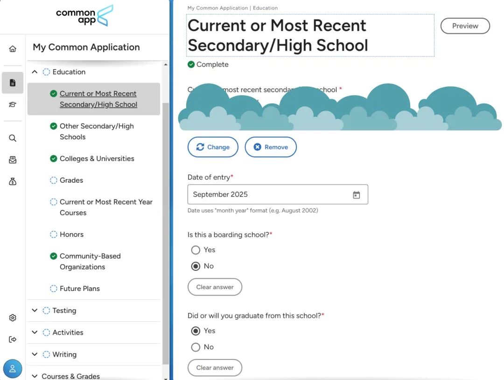Go to the Future Plans section
This screenshot has width=504, height=380.
80,289
